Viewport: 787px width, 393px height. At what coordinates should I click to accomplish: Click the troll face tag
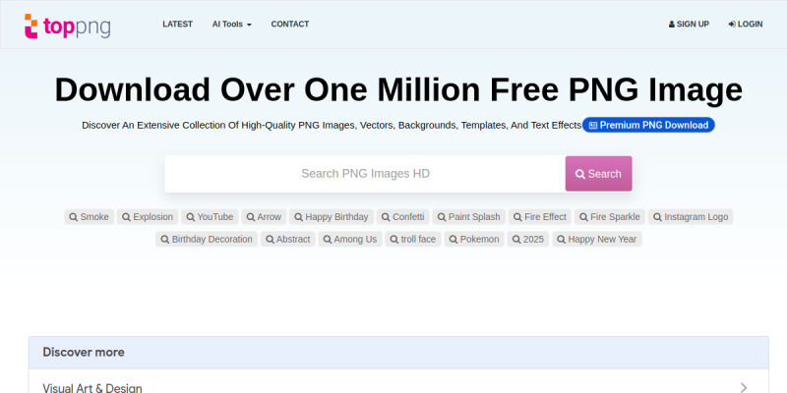(413, 239)
